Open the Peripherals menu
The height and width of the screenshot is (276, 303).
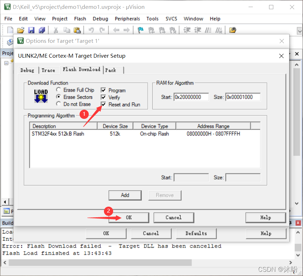tap(127, 19)
